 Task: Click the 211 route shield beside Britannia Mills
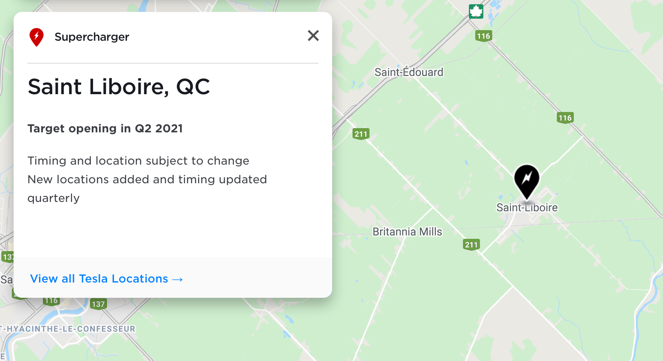point(471,244)
